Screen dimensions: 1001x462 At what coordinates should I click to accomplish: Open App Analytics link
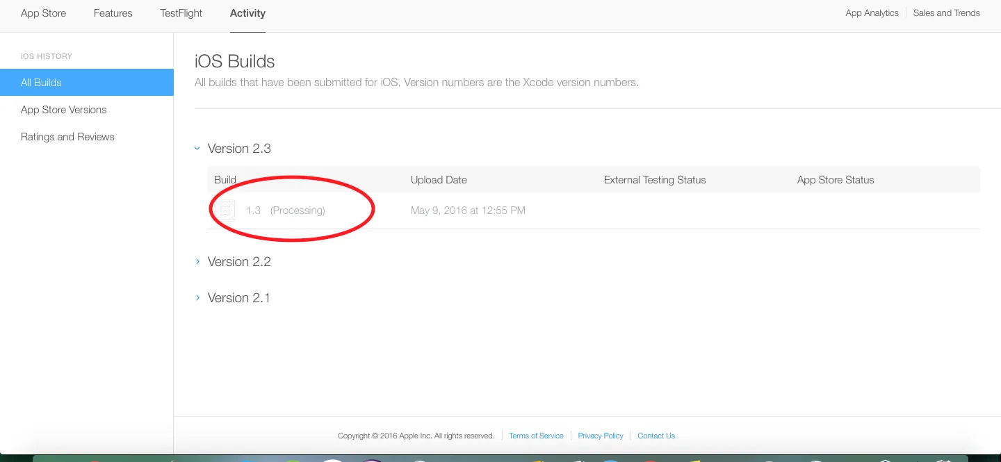point(872,13)
